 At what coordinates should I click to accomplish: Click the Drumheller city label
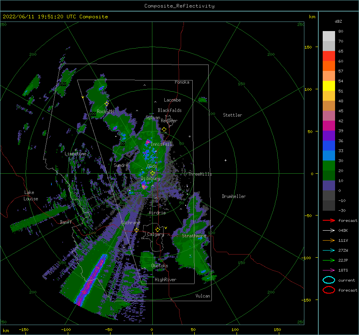234,196
